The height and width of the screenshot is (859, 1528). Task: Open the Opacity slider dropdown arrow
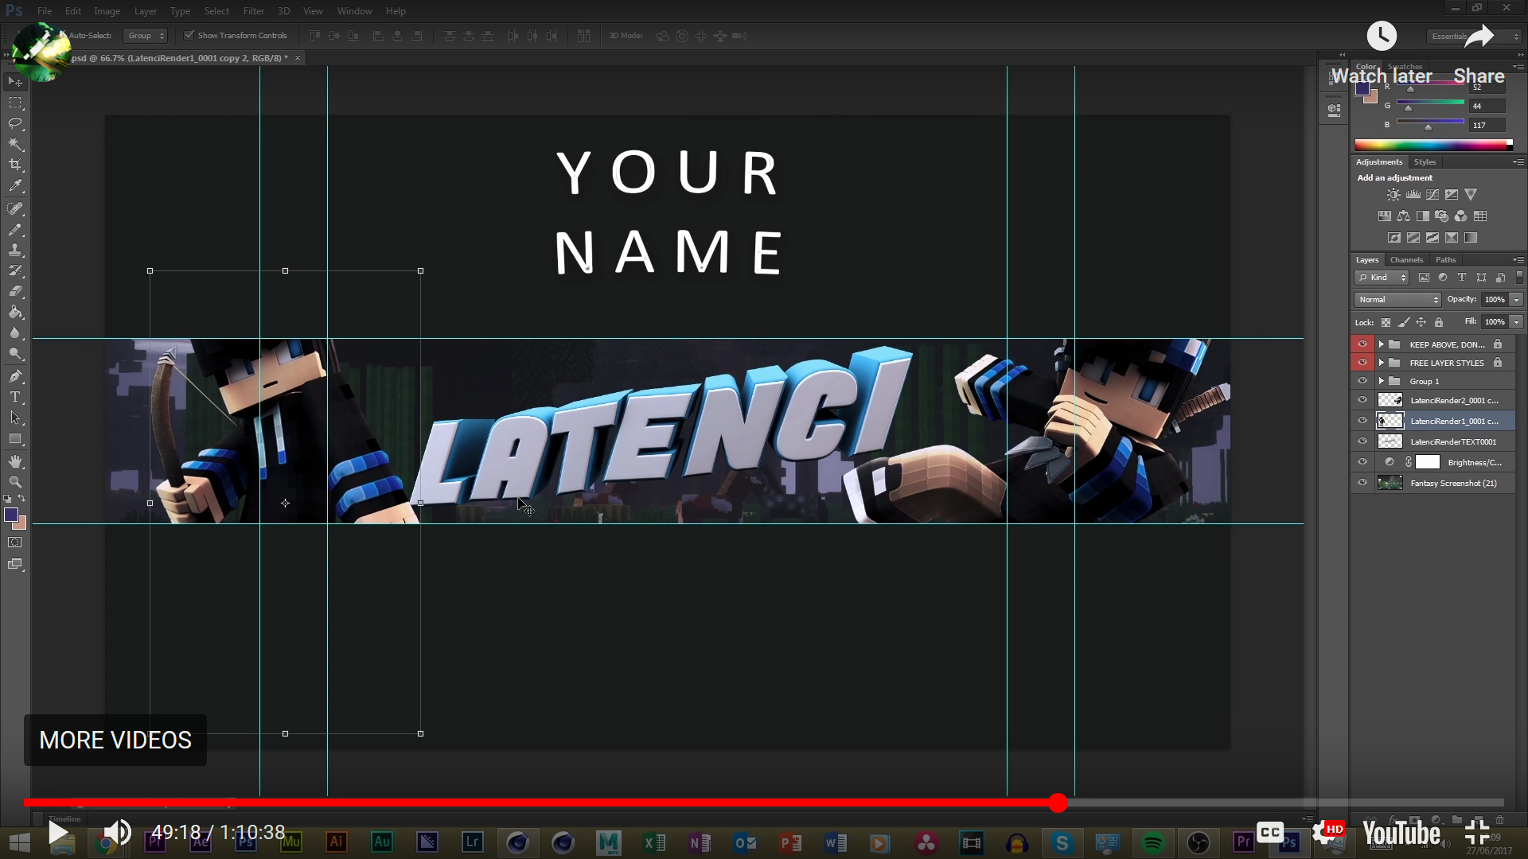click(1517, 300)
